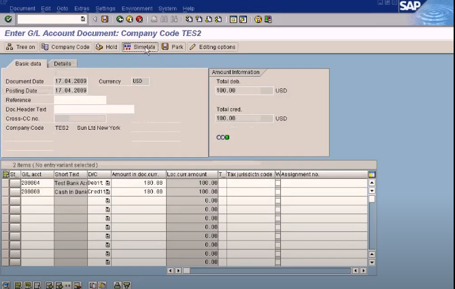Click the Last Page icon
Image resolution: width=455 pixels, height=289 pixels.
218,19
